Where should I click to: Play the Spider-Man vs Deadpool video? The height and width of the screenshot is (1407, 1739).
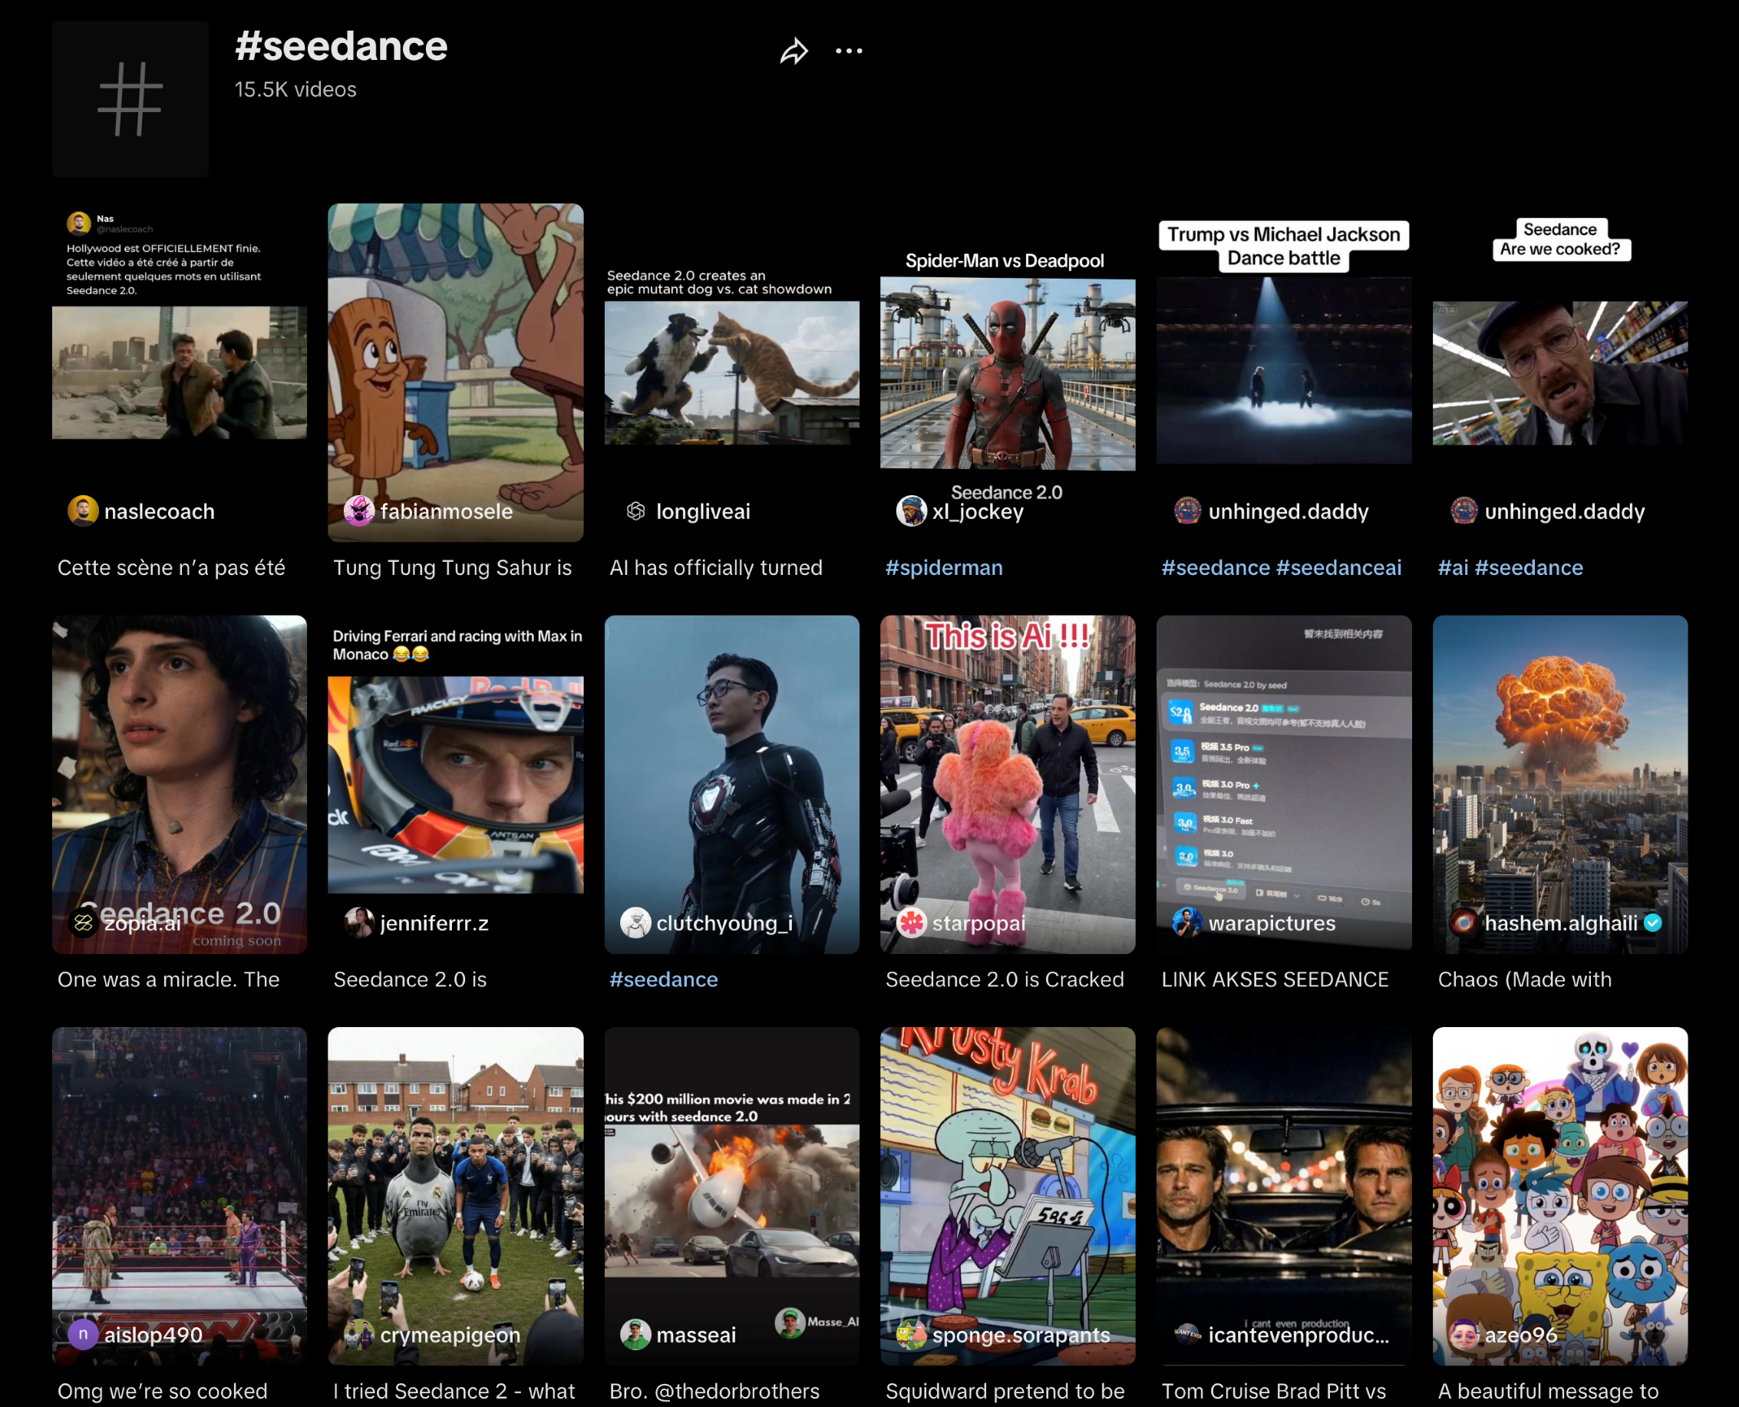tap(1008, 373)
